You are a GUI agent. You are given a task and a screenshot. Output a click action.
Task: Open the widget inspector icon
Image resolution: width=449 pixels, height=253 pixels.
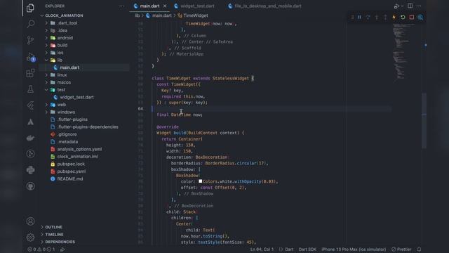click(420, 17)
